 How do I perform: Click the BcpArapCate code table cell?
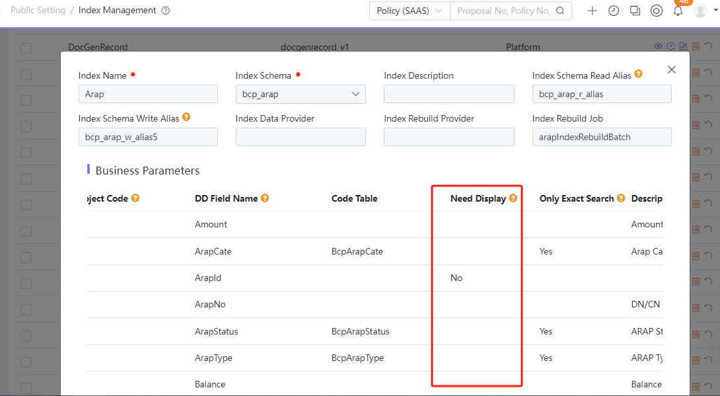(357, 251)
